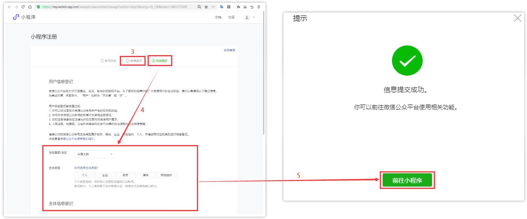
Task: Open the three-dot more options in address bar
Action: (x=213, y=7)
